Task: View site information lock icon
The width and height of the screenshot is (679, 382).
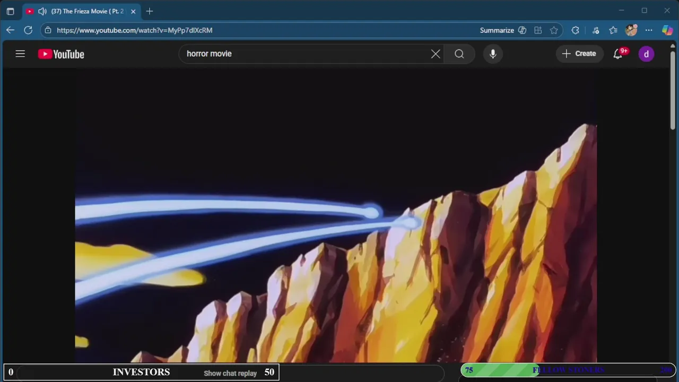Action: 48,30
